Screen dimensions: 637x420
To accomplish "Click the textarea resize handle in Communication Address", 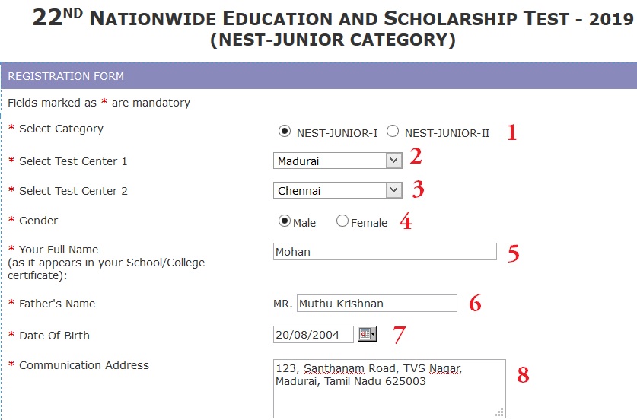I will [x=499, y=412].
